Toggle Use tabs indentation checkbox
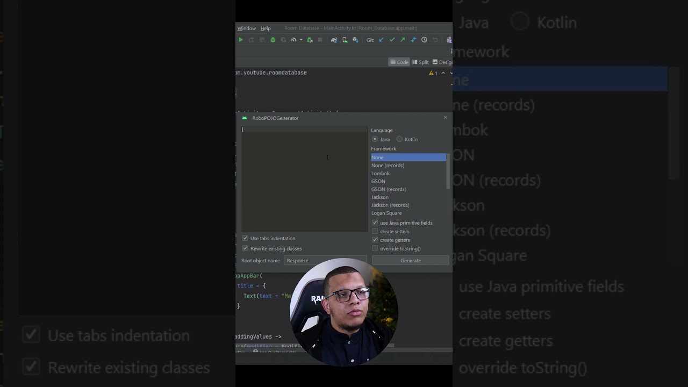 (245, 238)
